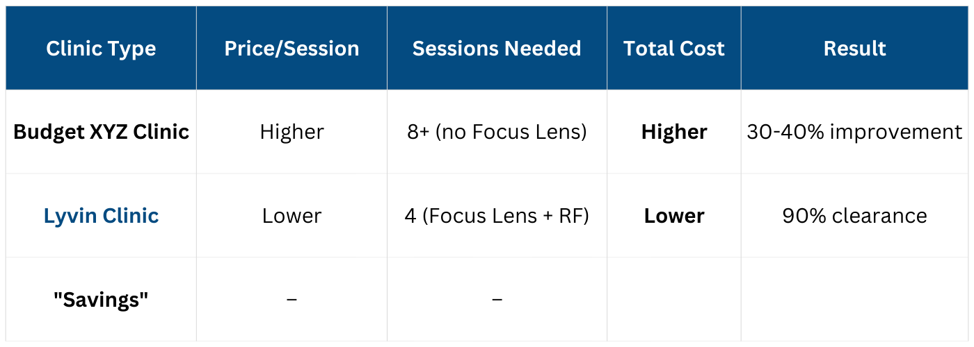Viewport: 974px width, 347px height.
Task: Select the dash in Savings Sessions Needed cell
Action: pos(497,300)
